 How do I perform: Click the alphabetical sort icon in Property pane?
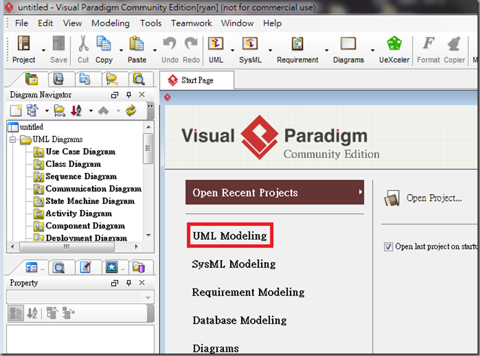point(32,313)
